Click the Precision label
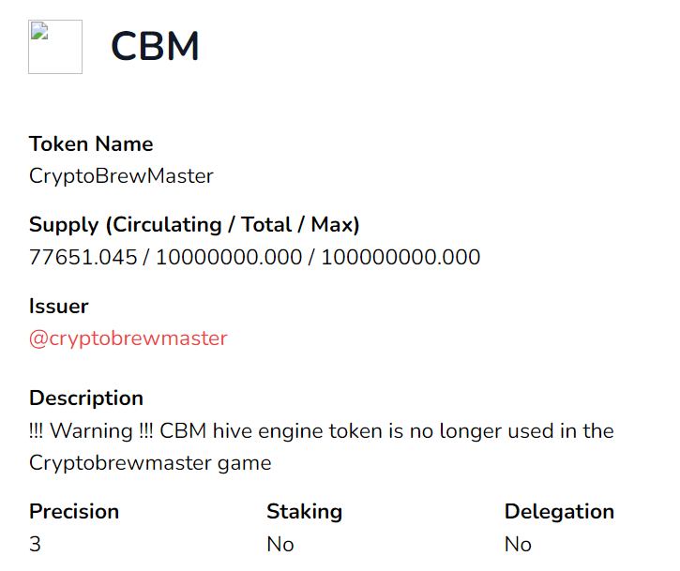The image size is (680, 571). 74,512
